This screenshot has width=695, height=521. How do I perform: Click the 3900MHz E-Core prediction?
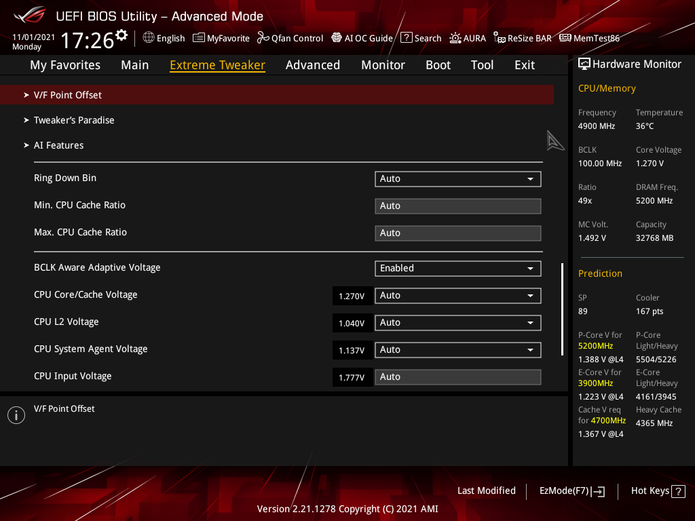tap(596, 383)
